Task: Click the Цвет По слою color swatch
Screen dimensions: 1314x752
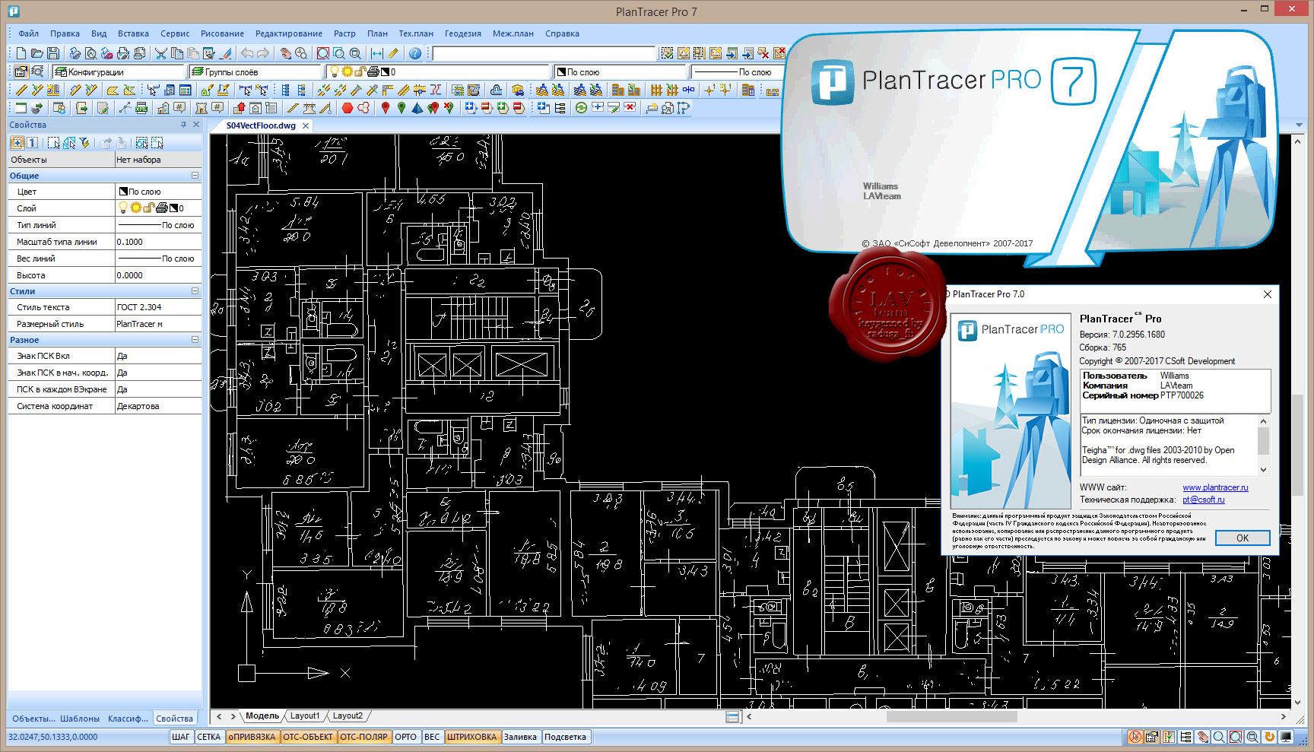Action: click(x=123, y=192)
